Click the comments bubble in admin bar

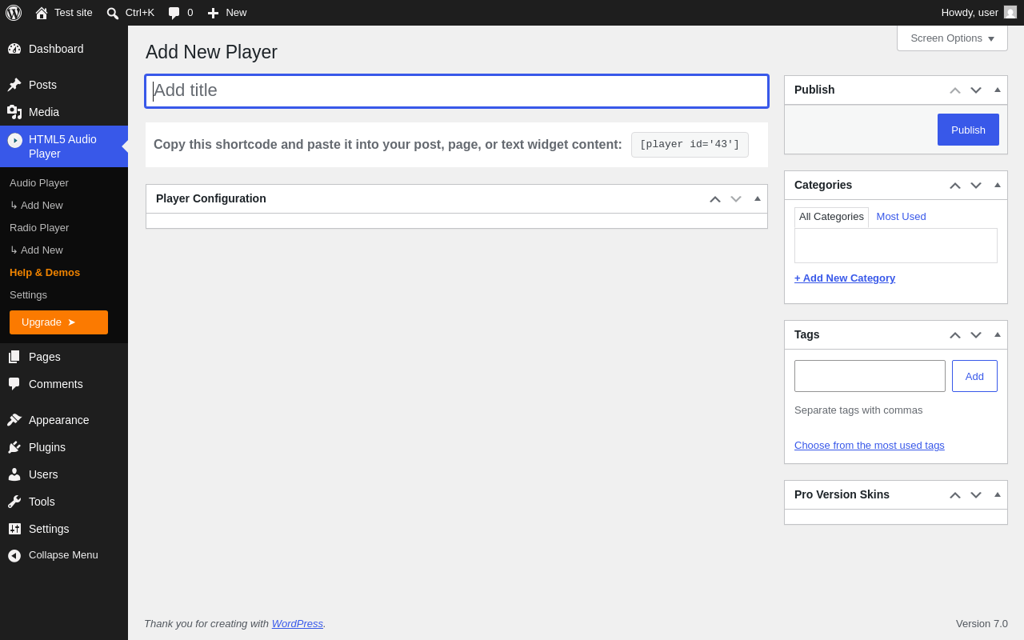click(174, 13)
